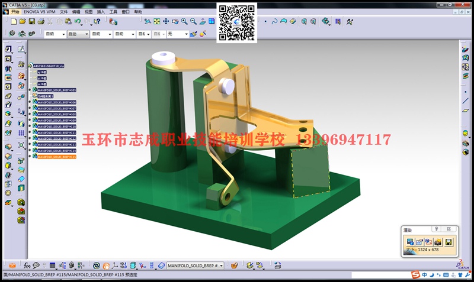This screenshot has height=282, width=474.
Task: Click the Cut scissors icon
Action: pos(50,21)
